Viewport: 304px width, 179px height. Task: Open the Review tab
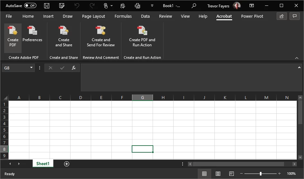[166, 16]
